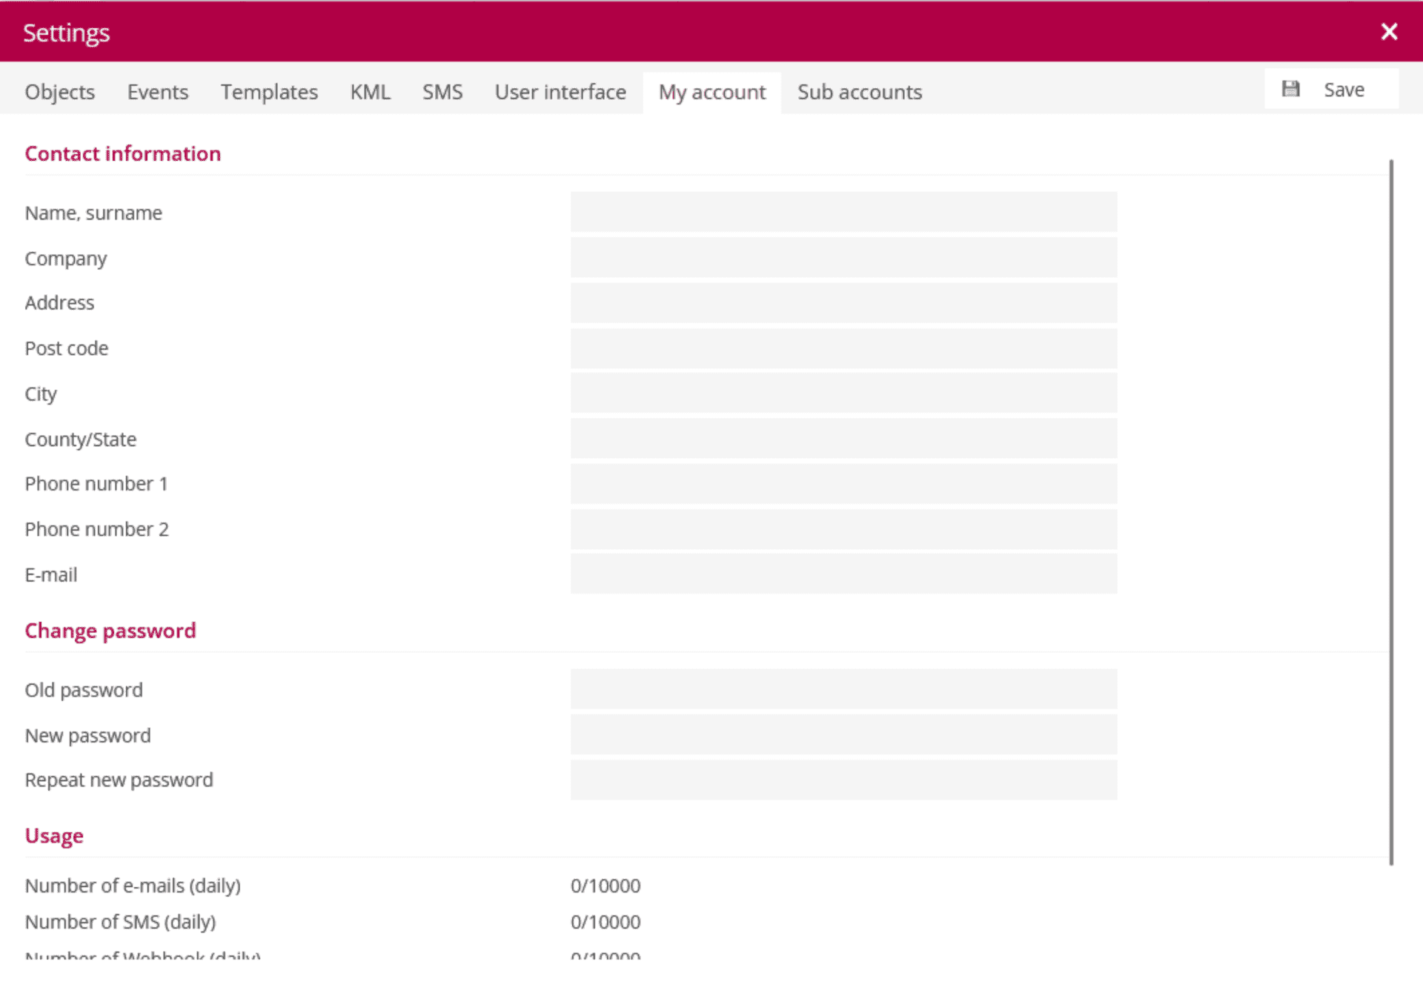Click the Save button label

1344,90
